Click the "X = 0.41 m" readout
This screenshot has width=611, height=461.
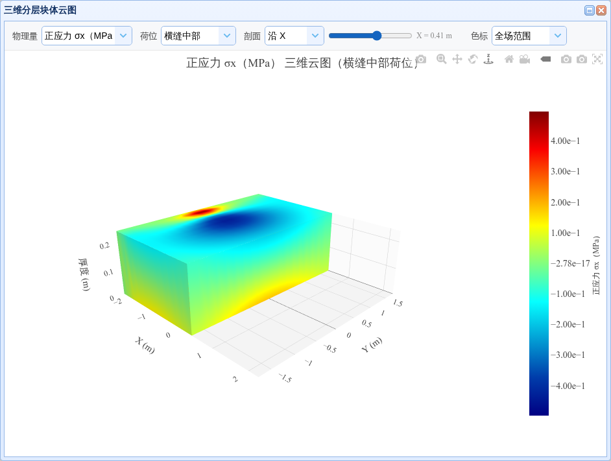coord(434,36)
